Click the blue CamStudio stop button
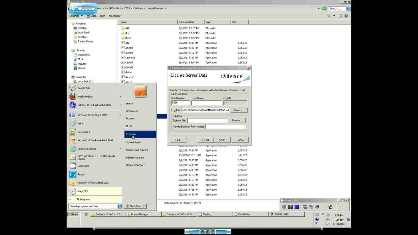This screenshot has height=235, width=418. [x=297, y=207]
